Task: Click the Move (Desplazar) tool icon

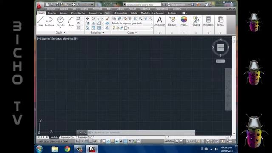Action: 88,18
